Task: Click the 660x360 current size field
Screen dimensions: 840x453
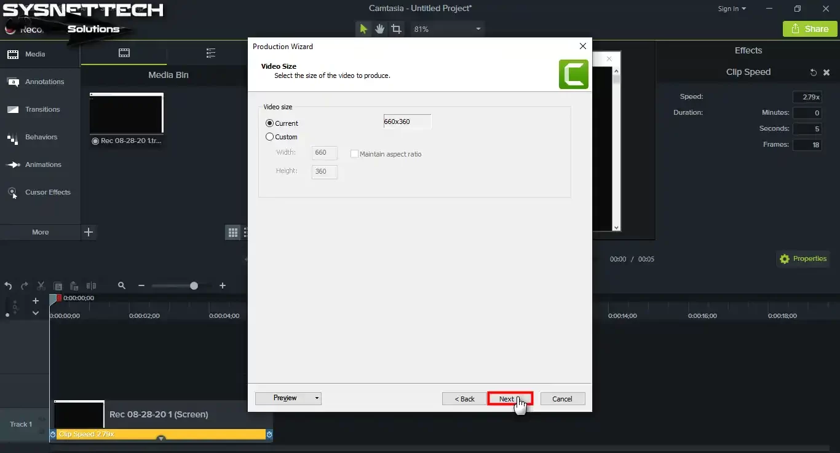Action: point(408,122)
